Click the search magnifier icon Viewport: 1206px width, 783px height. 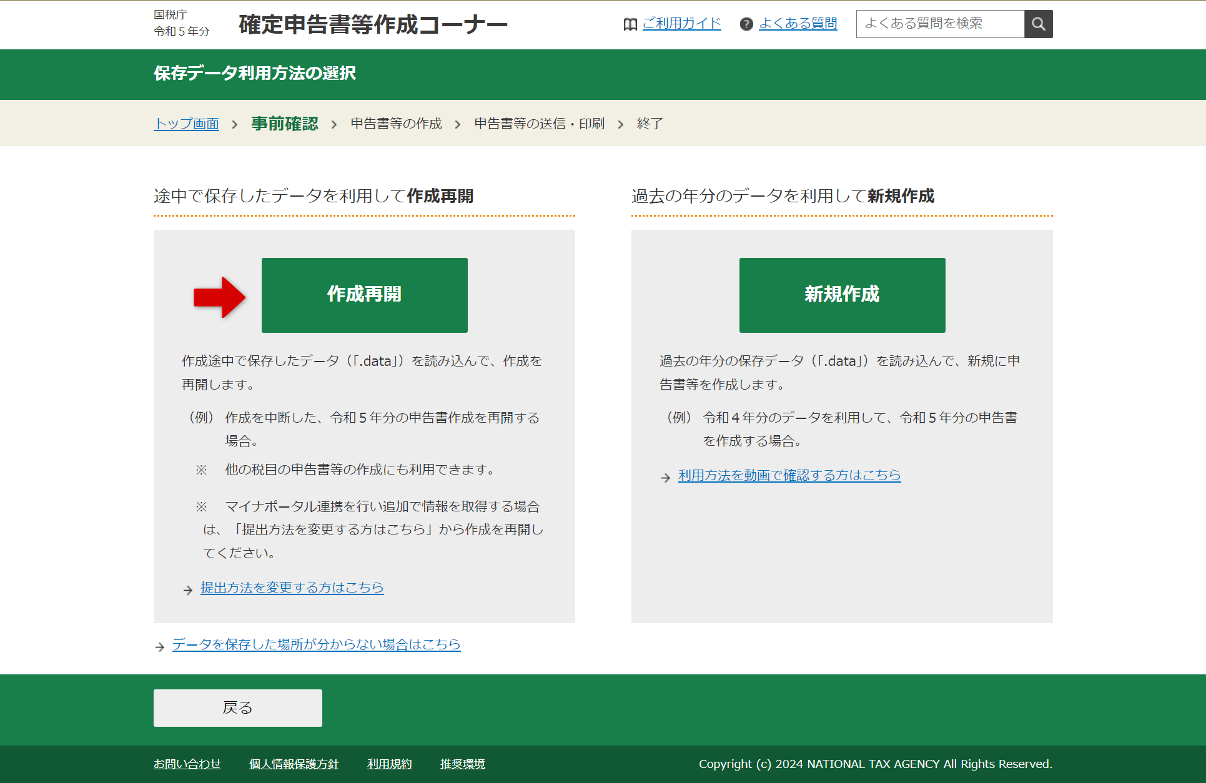click(x=1038, y=24)
